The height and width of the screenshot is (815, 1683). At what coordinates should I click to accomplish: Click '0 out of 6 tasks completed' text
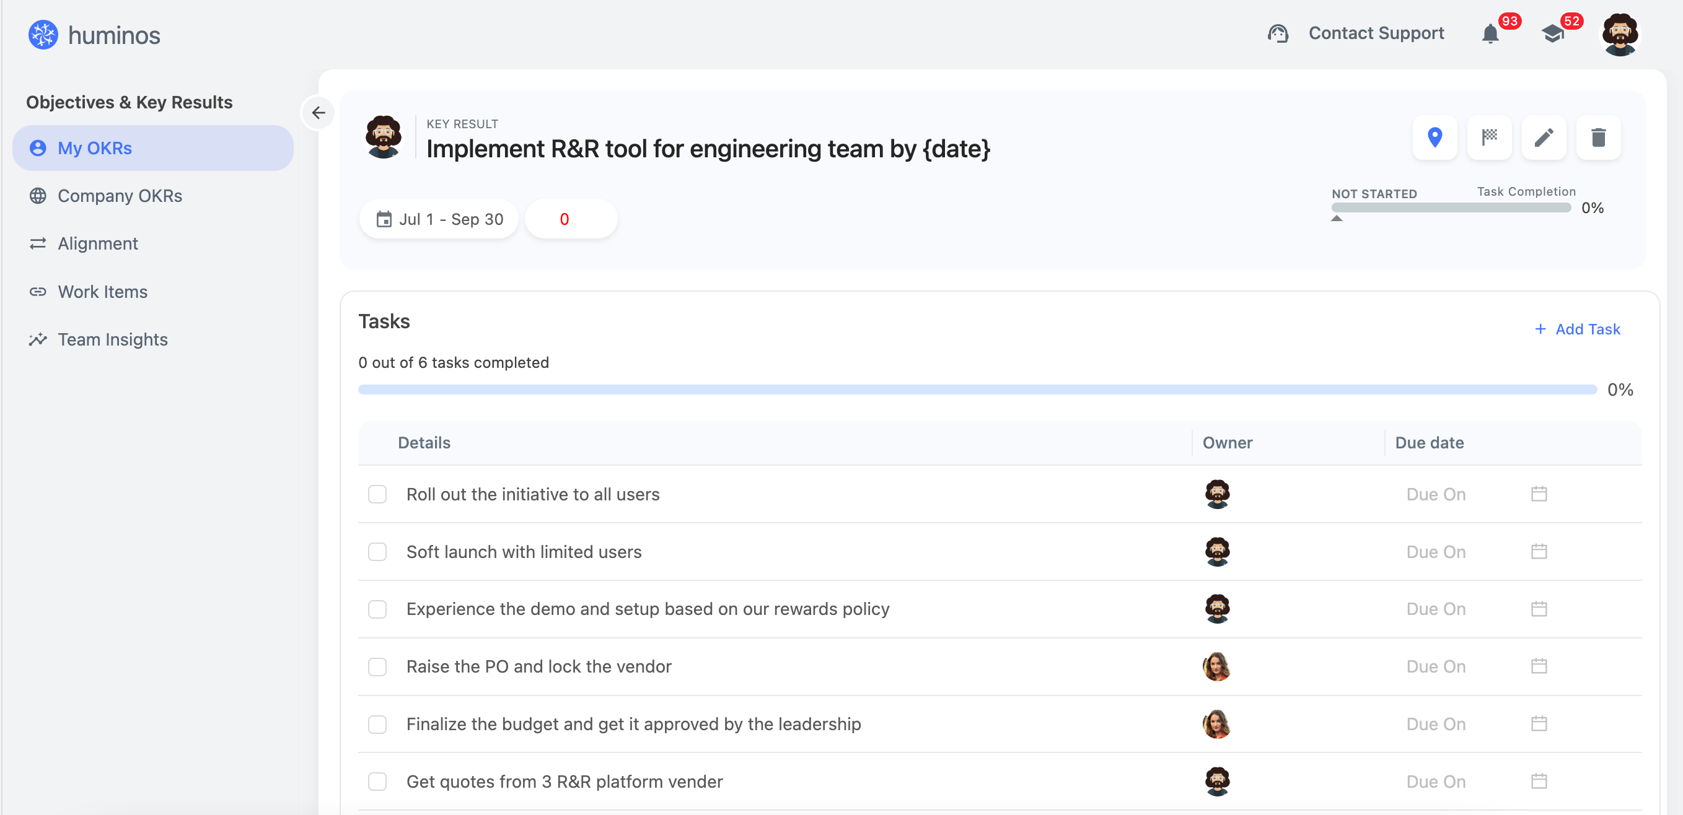coord(454,362)
